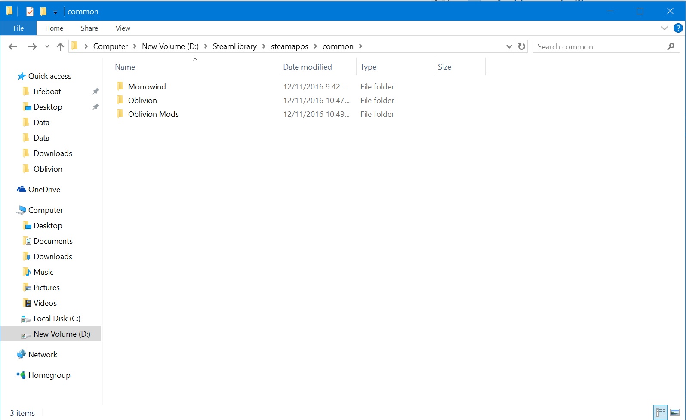Open the recent locations dropdown arrow
Screen dimensions: 686x420
click(47, 46)
